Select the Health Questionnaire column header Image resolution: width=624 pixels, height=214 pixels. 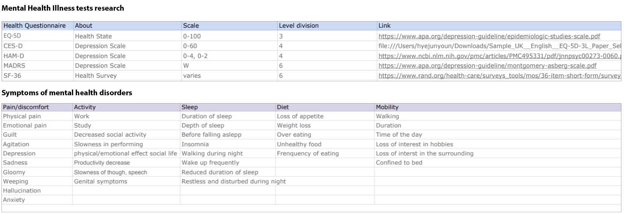tap(35, 26)
